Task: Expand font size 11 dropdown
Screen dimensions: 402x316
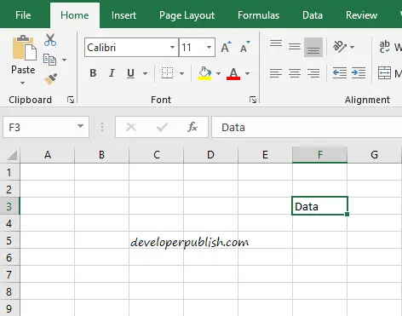Action: click(209, 47)
